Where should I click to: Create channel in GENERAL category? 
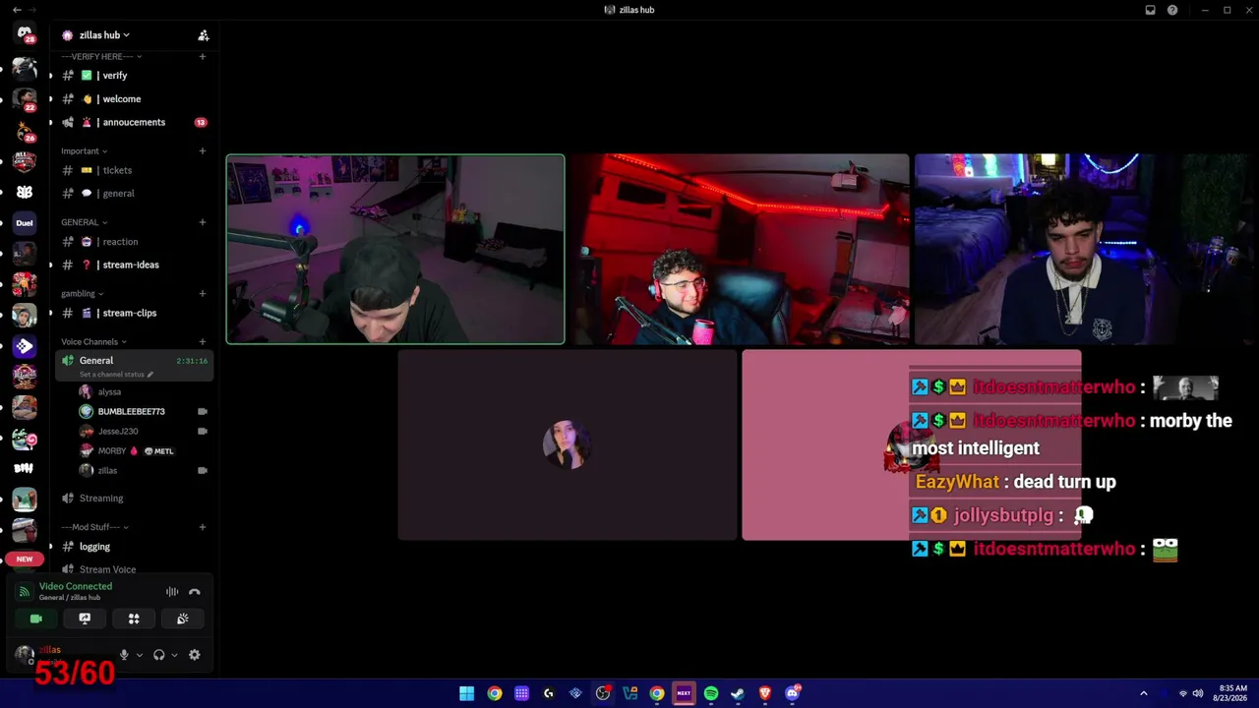pos(203,222)
